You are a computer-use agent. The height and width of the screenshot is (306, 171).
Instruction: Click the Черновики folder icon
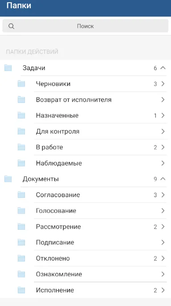pyautogui.click(x=21, y=84)
